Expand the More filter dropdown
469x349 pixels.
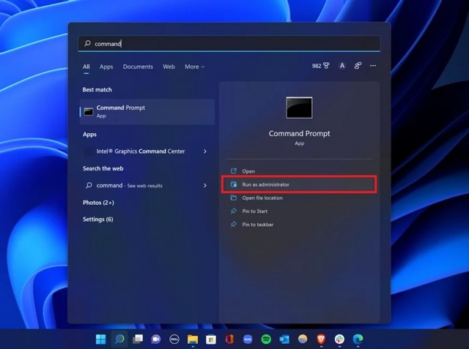pyautogui.click(x=194, y=67)
